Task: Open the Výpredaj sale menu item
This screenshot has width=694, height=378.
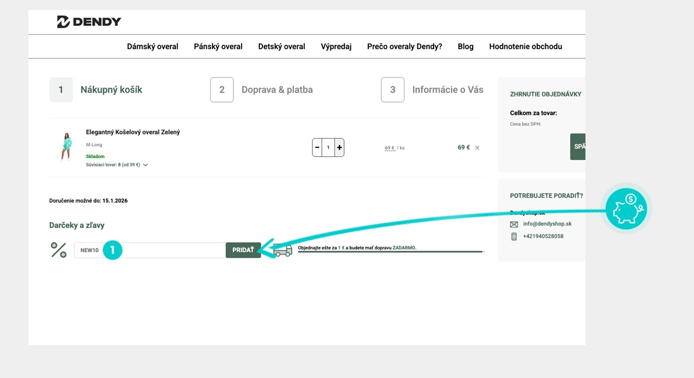Action: pyautogui.click(x=336, y=47)
